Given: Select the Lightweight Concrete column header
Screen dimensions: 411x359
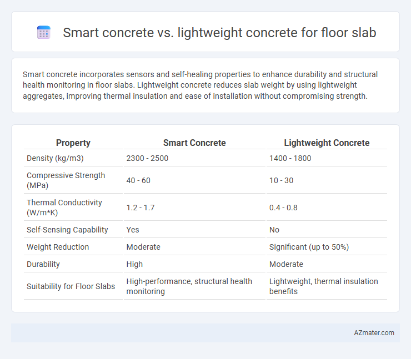Looking at the screenshot, I should pos(327,143).
